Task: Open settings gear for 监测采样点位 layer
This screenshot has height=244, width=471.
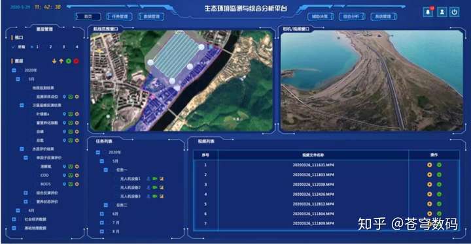Action: tap(77, 97)
